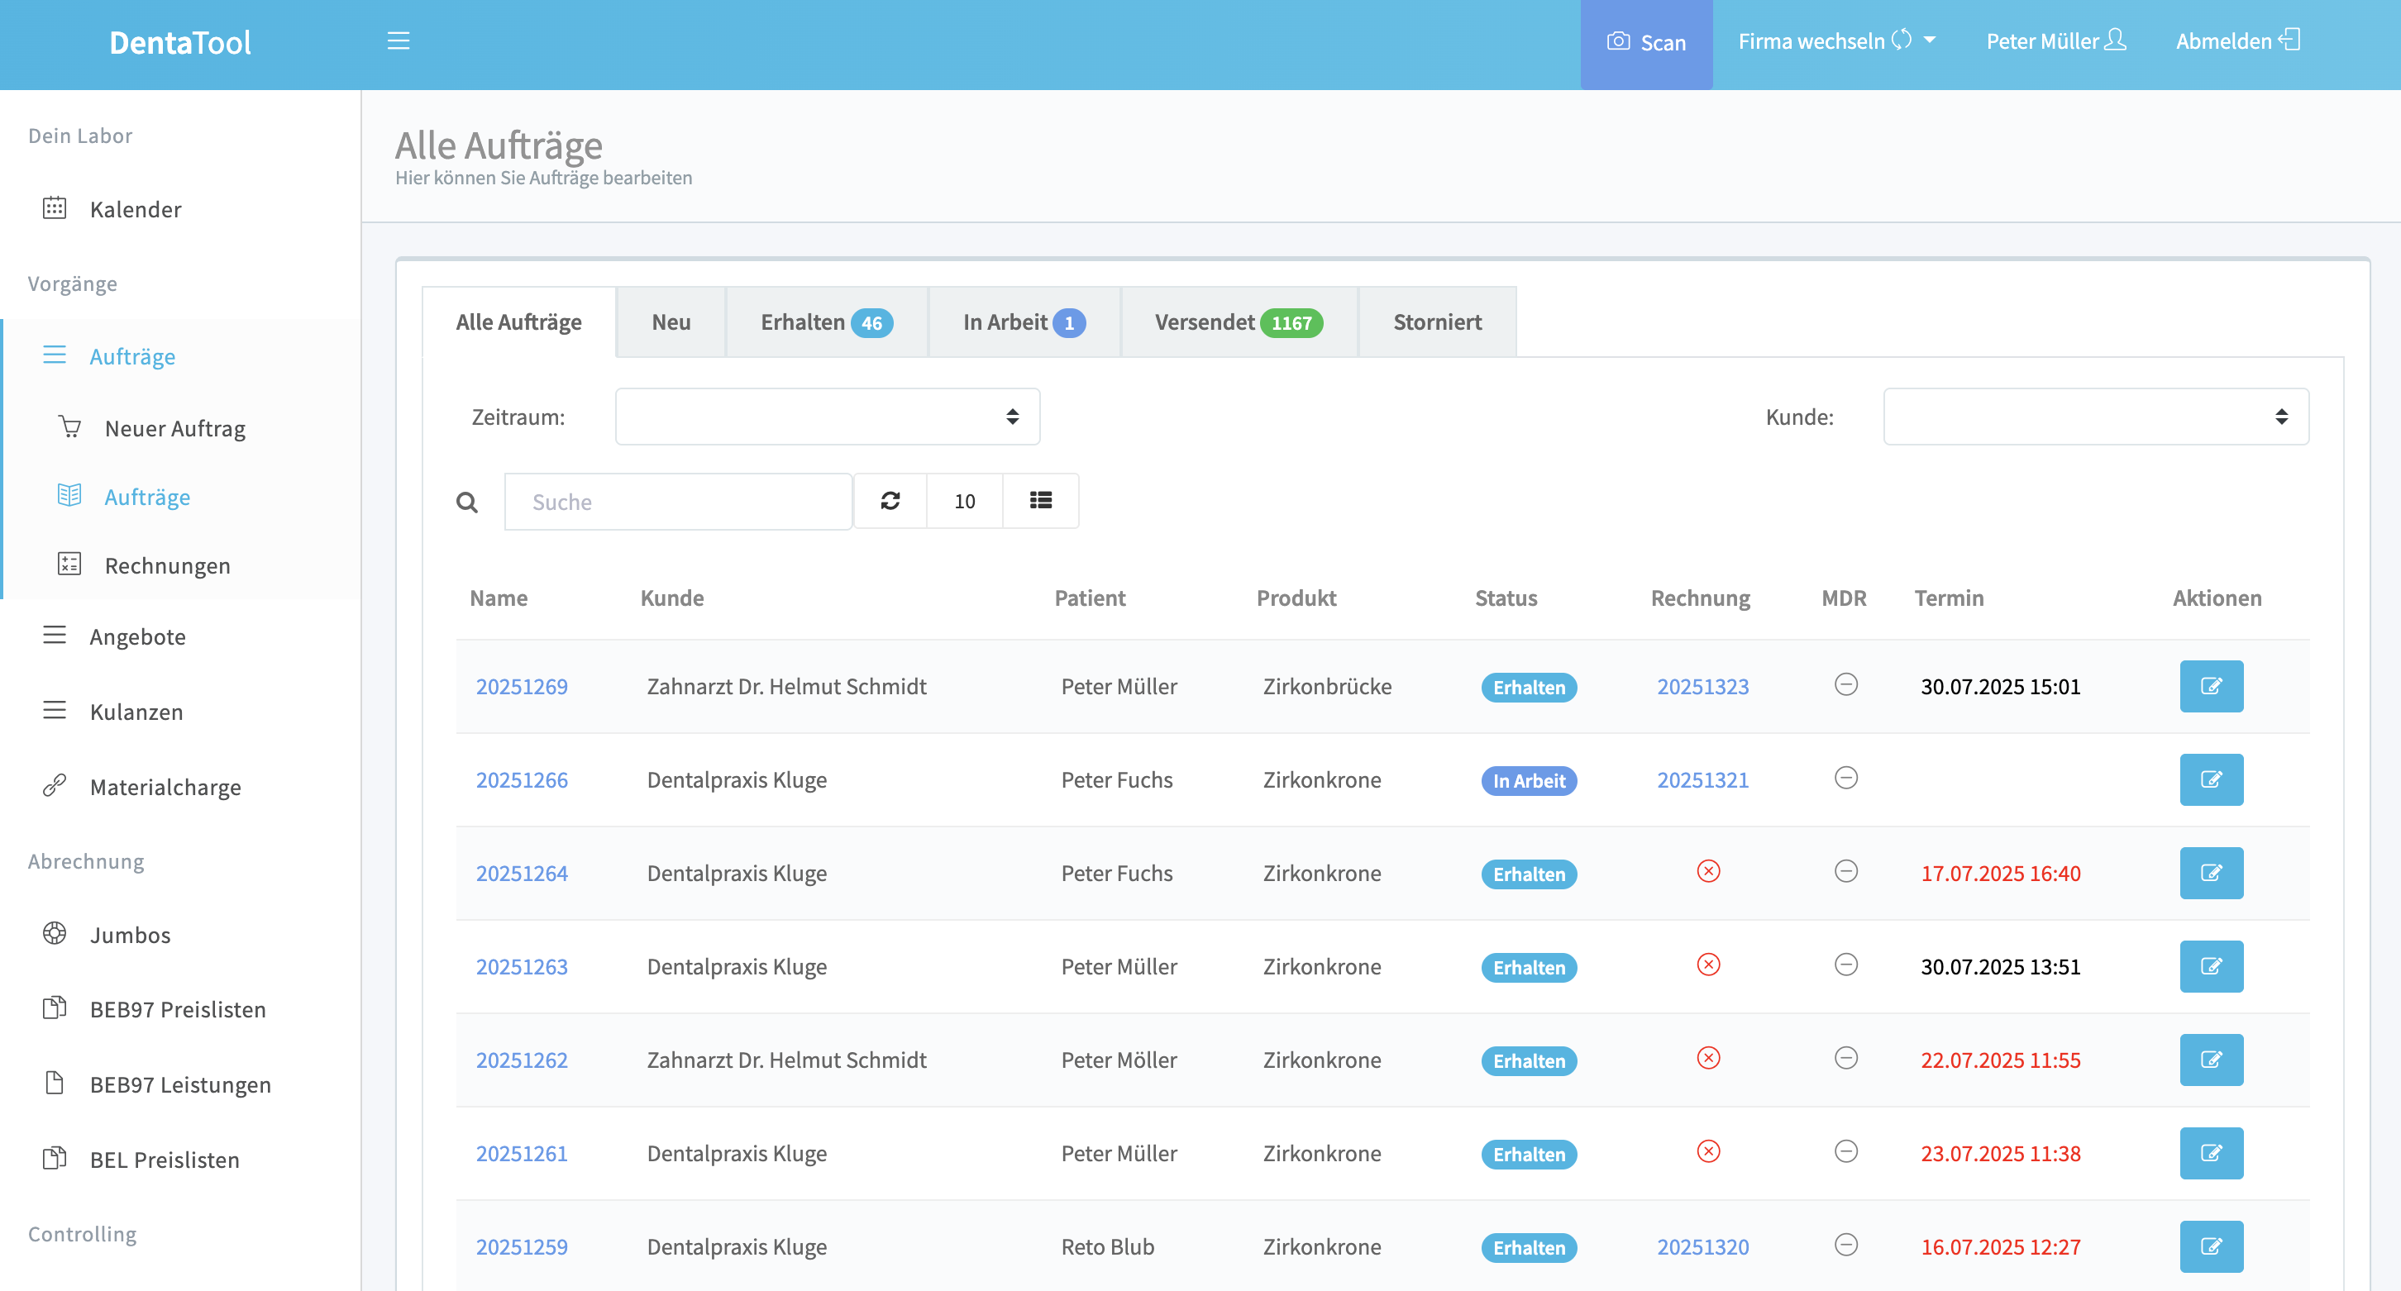Open the Zeitraum dropdown

pyautogui.click(x=827, y=417)
